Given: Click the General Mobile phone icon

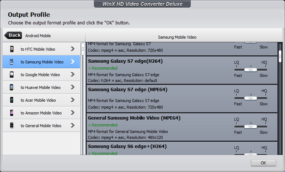Looking at the screenshot, I should (x=12, y=125).
